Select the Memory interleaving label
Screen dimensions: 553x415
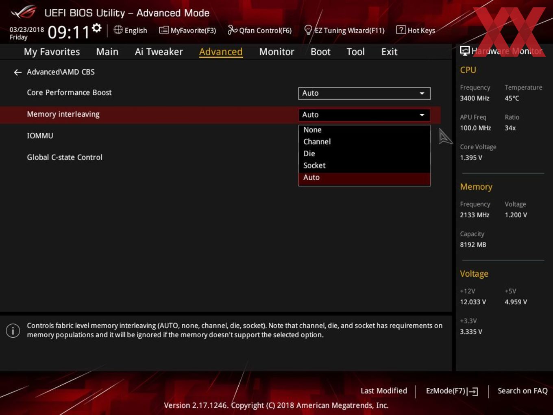point(63,114)
